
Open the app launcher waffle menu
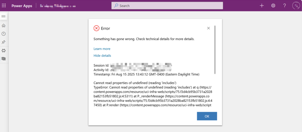(4, 6)
